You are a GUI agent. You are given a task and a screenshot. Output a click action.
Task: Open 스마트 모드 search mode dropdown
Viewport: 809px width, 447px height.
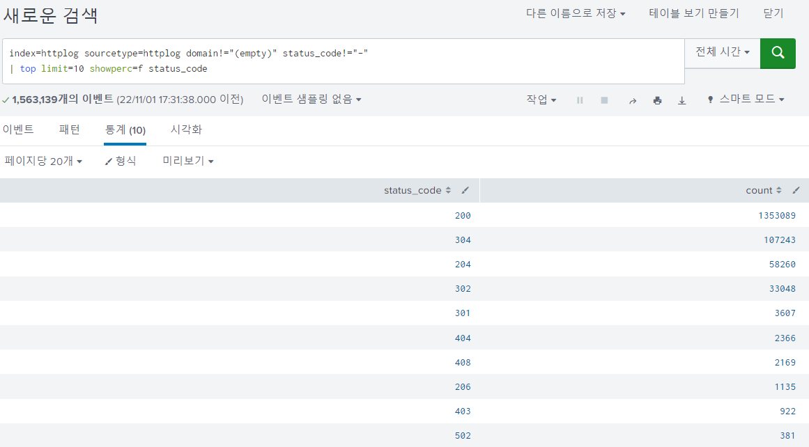746,99
